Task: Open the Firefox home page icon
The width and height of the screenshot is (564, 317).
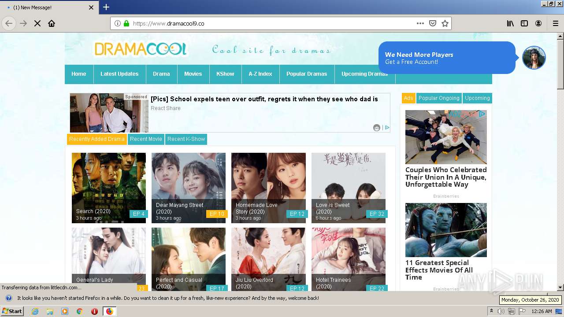Action: click(52, 23)
